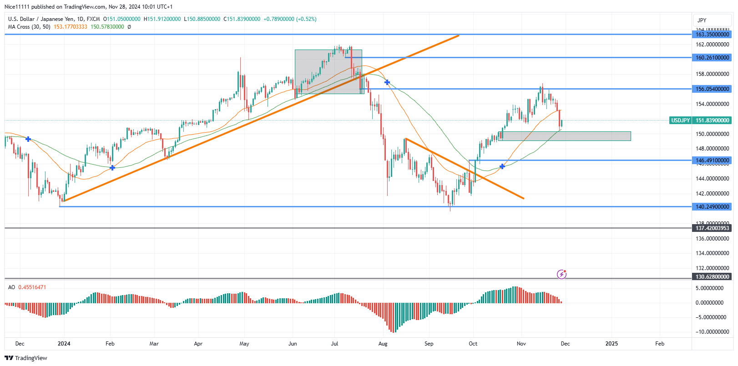
Task: Select the 160.261 price level label
Action: tap(712, 58)
